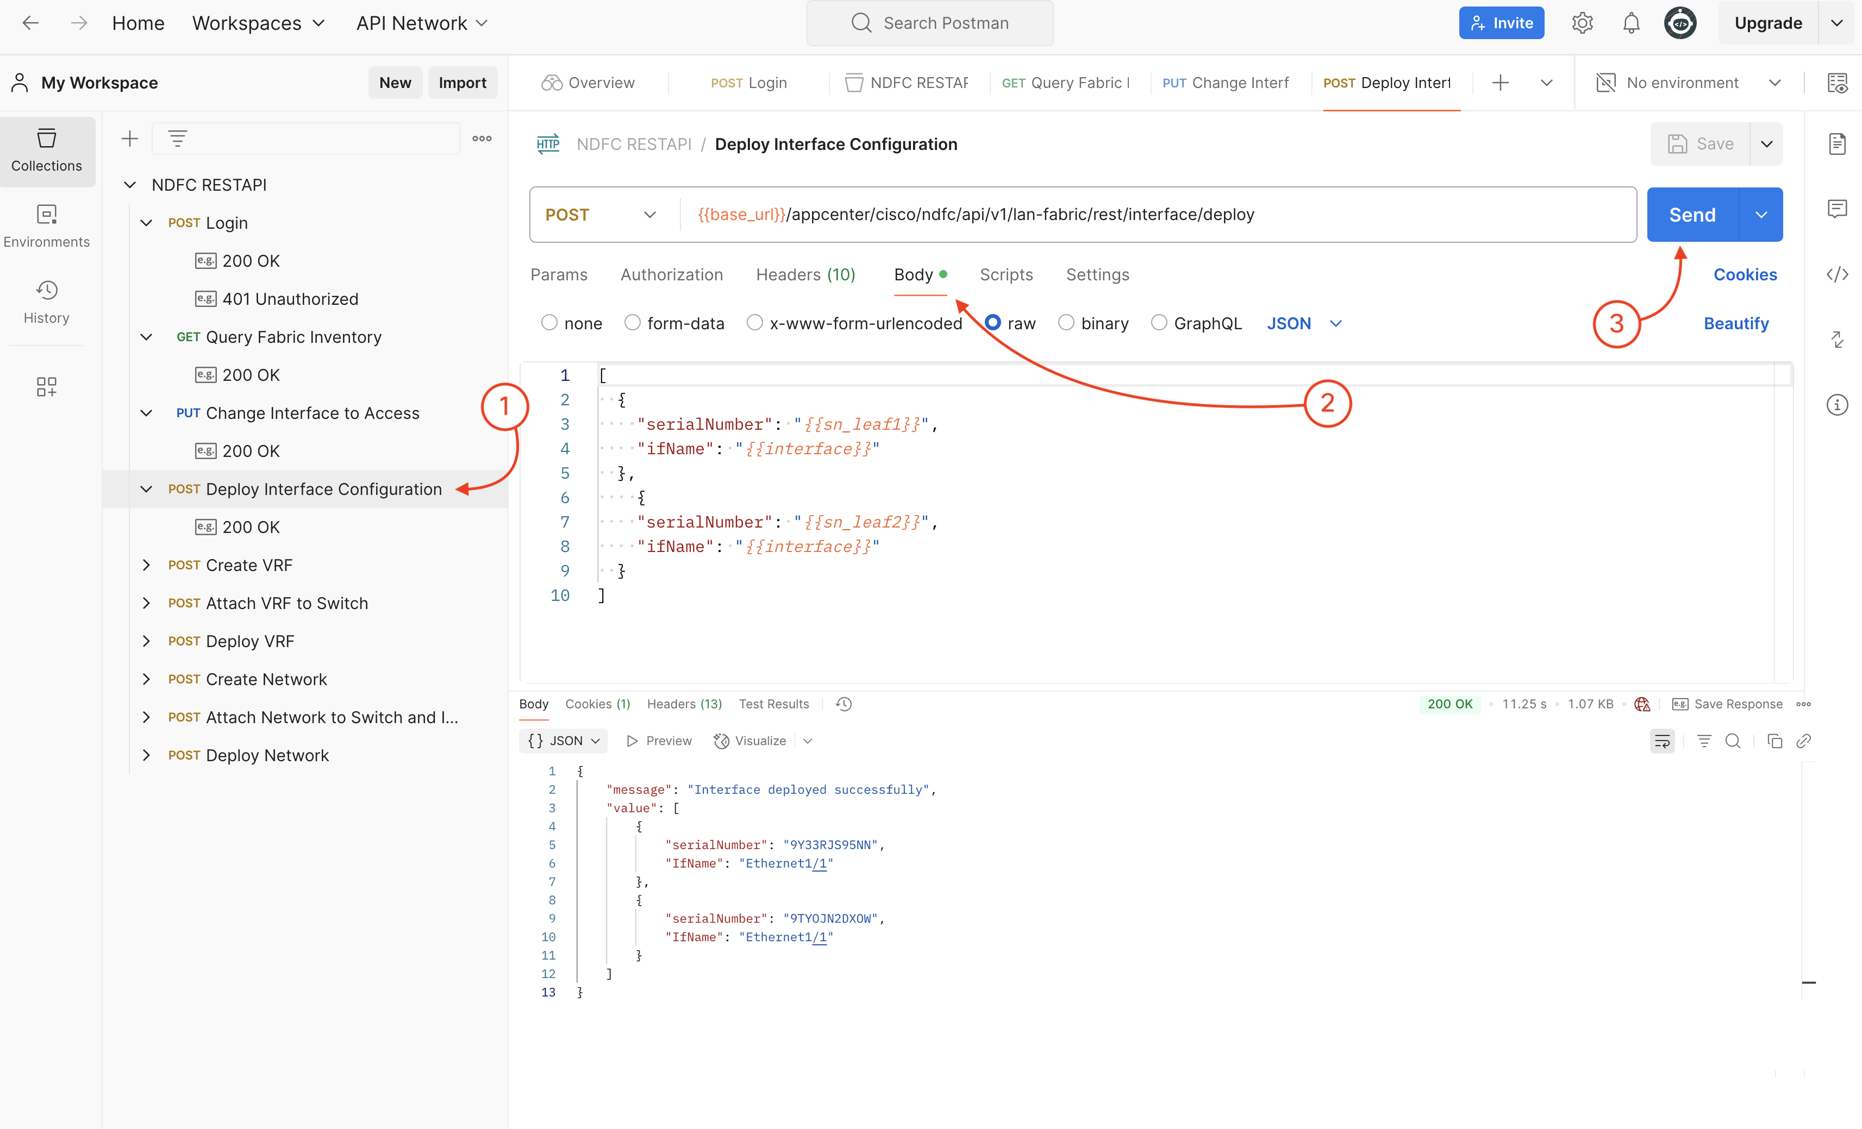Open the notifications bell

pos(1631,23)
